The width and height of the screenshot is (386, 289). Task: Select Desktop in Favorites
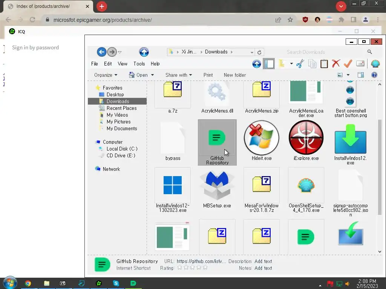pos(115,94)
